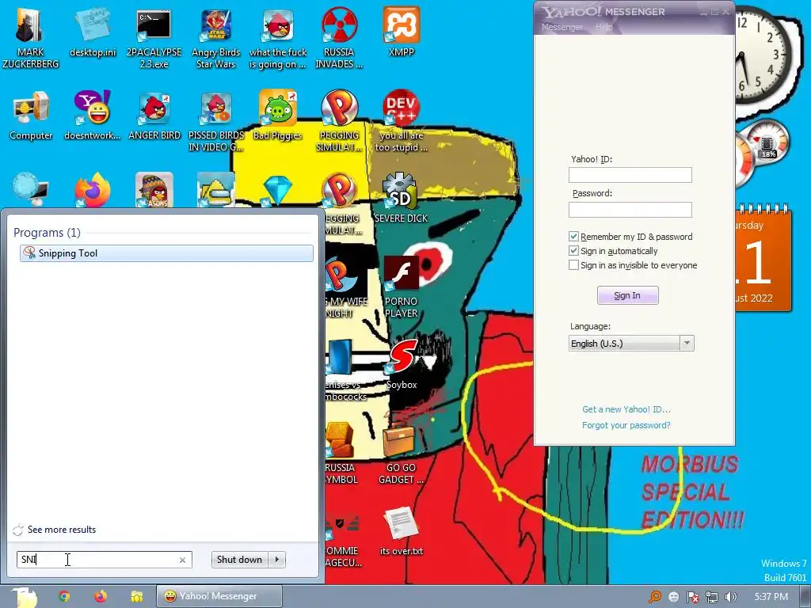Screen dimensions: 811x608
Task: Launch the Soybox shortcut
Action: point(402,364)
